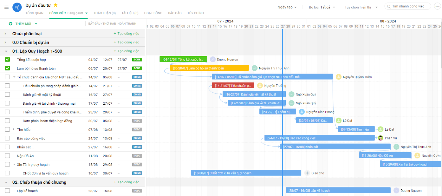Collapse Xin Tài trợ quy hoạch subtasks

pos(14,165)
